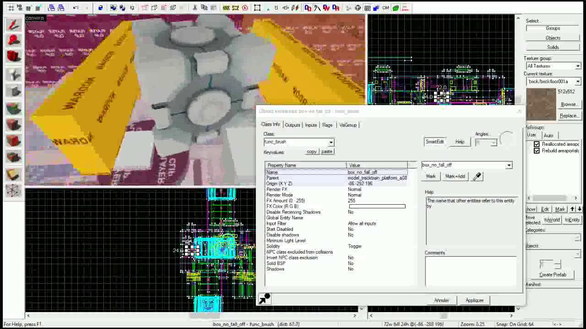The height and width of the screenshot is (329, 586).
Task: Click the Ungroup icon
Action: click(122, 8)
